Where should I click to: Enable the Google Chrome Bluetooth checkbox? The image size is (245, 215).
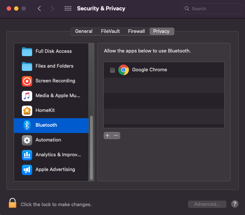[x=113, y=70]
